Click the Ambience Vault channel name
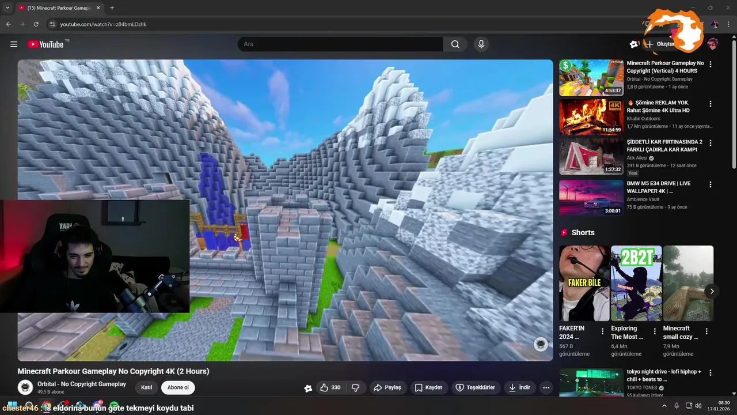 pyautogui.click(x=643, y=199)
